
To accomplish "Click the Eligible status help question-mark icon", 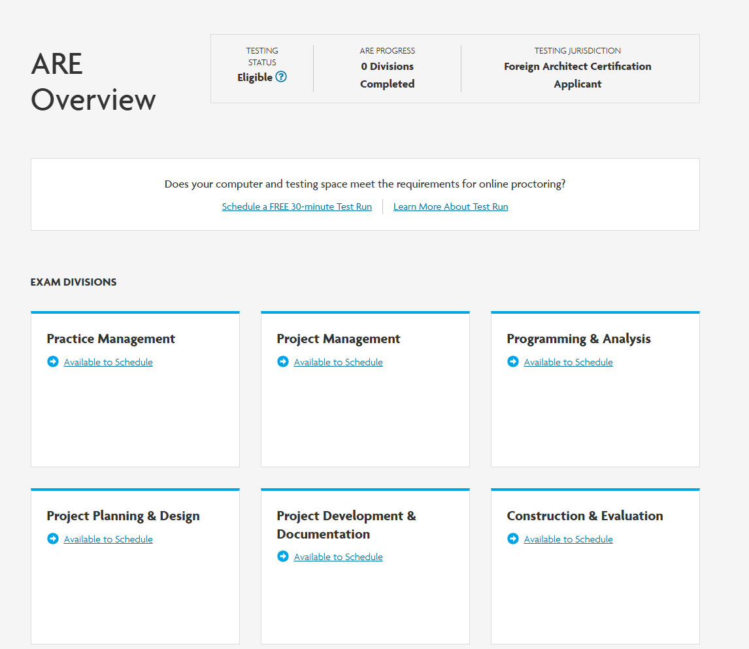I will (x=281, y=76).
